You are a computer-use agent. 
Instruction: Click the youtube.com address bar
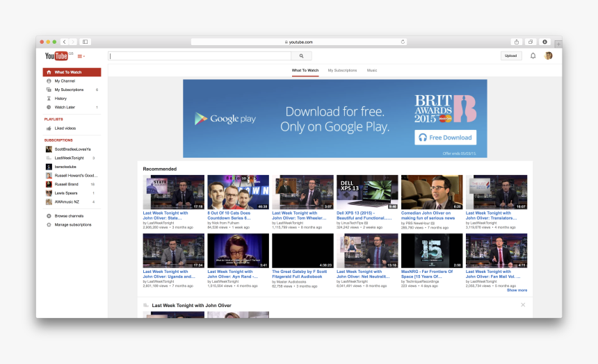(298, 42)
